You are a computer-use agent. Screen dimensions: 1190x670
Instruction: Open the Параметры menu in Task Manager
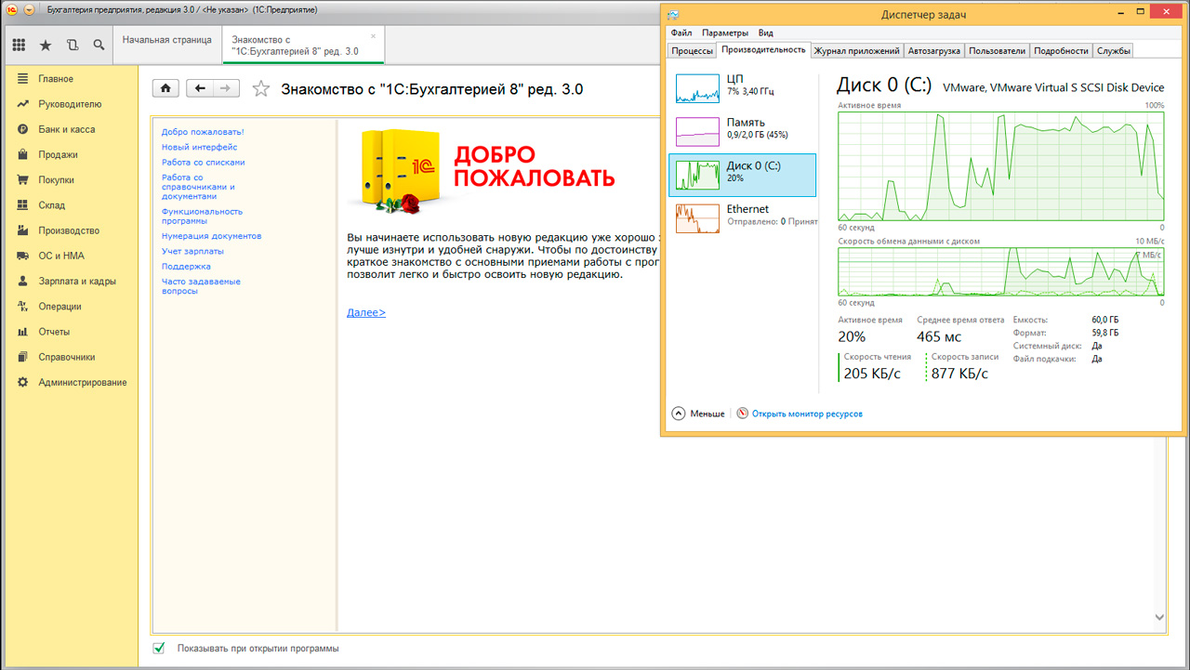click(724, 33)
